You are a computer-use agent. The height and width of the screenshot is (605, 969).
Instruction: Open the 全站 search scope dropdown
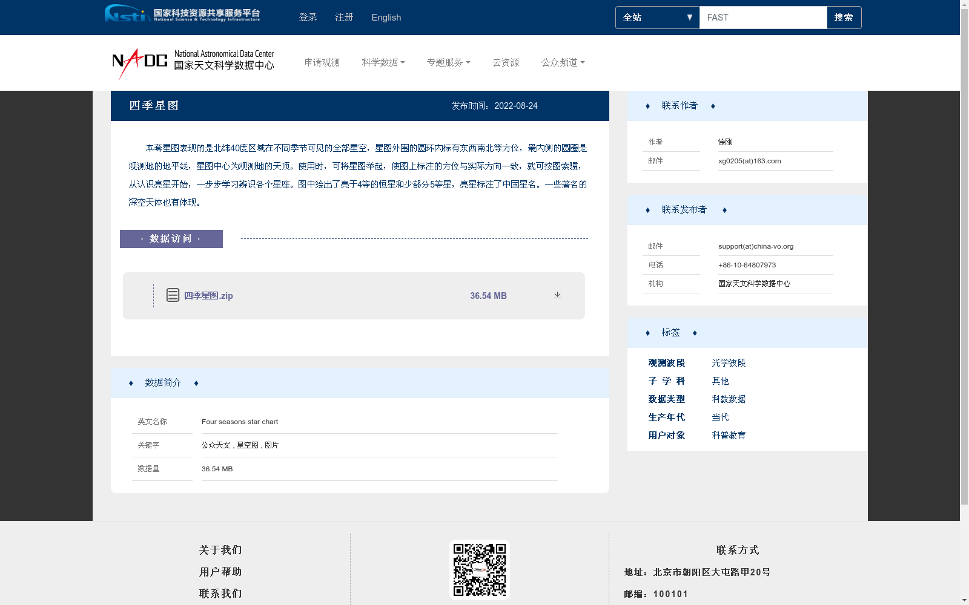(x=657, y=18)
